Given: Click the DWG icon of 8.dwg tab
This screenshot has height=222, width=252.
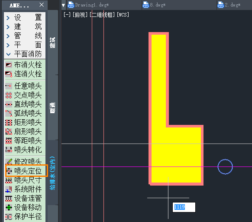Looking at the screenshot, I should [x=146, y=5].
